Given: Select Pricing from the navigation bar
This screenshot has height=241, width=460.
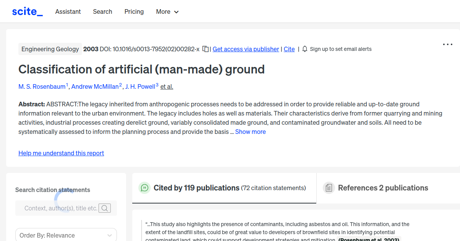Looking at the screenshot, I should pyautogui.click(x=134, y=11).
